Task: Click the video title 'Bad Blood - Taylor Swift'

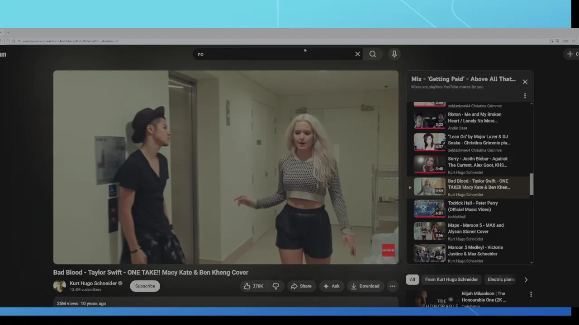Action: point(151,273)
